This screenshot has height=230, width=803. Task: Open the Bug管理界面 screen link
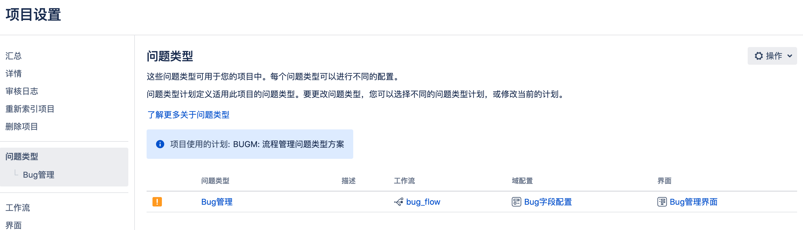coord(693,202)
